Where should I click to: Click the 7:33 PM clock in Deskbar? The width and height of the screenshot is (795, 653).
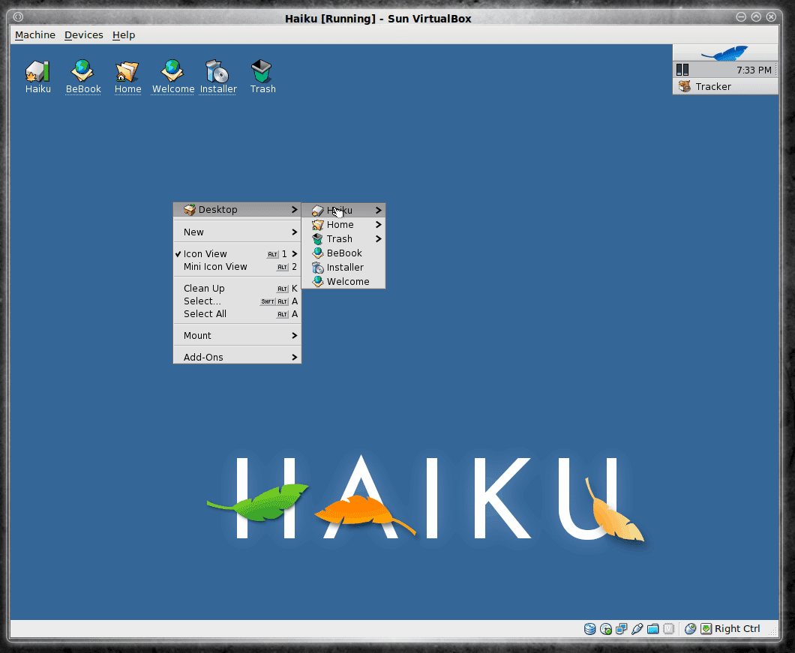(x=753, y=70)
